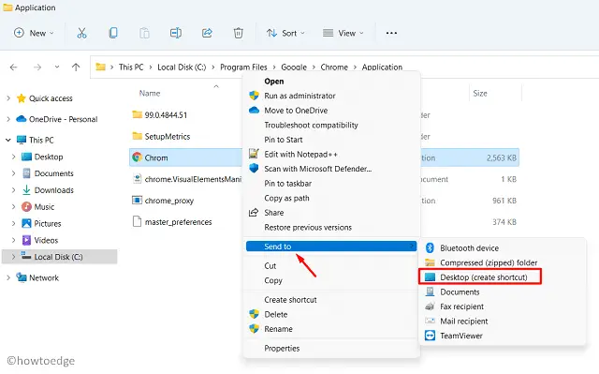
Task: Click Program Files breadcrumb
Action: [243, 67]
